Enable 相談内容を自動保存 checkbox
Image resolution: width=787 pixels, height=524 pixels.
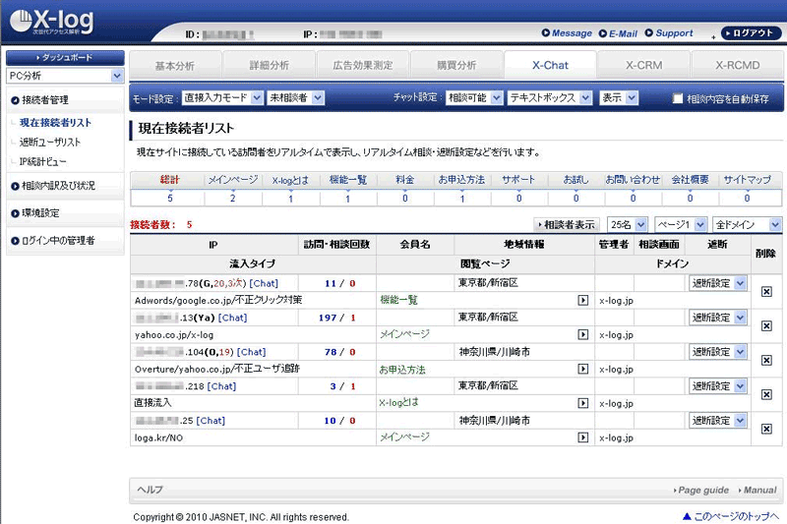[678, 98]
